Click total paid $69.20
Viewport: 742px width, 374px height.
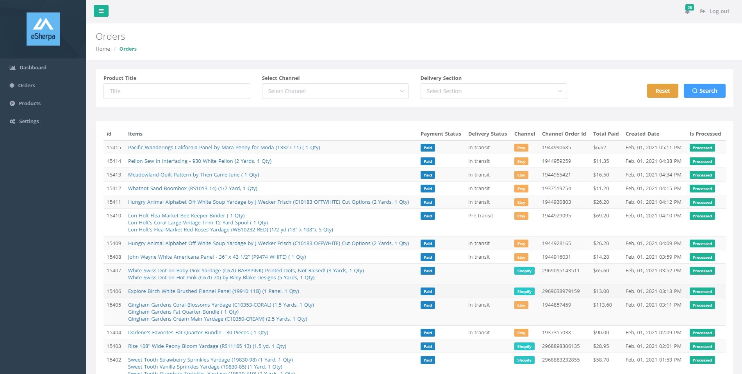click(x=601, y=215)
